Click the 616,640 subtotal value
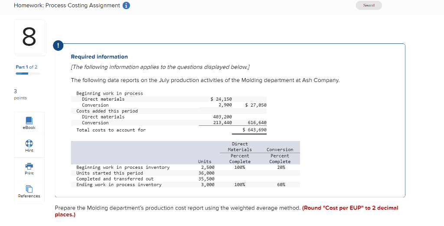The height and width of the screenshot is (226, 444). [x=257, y=123]
